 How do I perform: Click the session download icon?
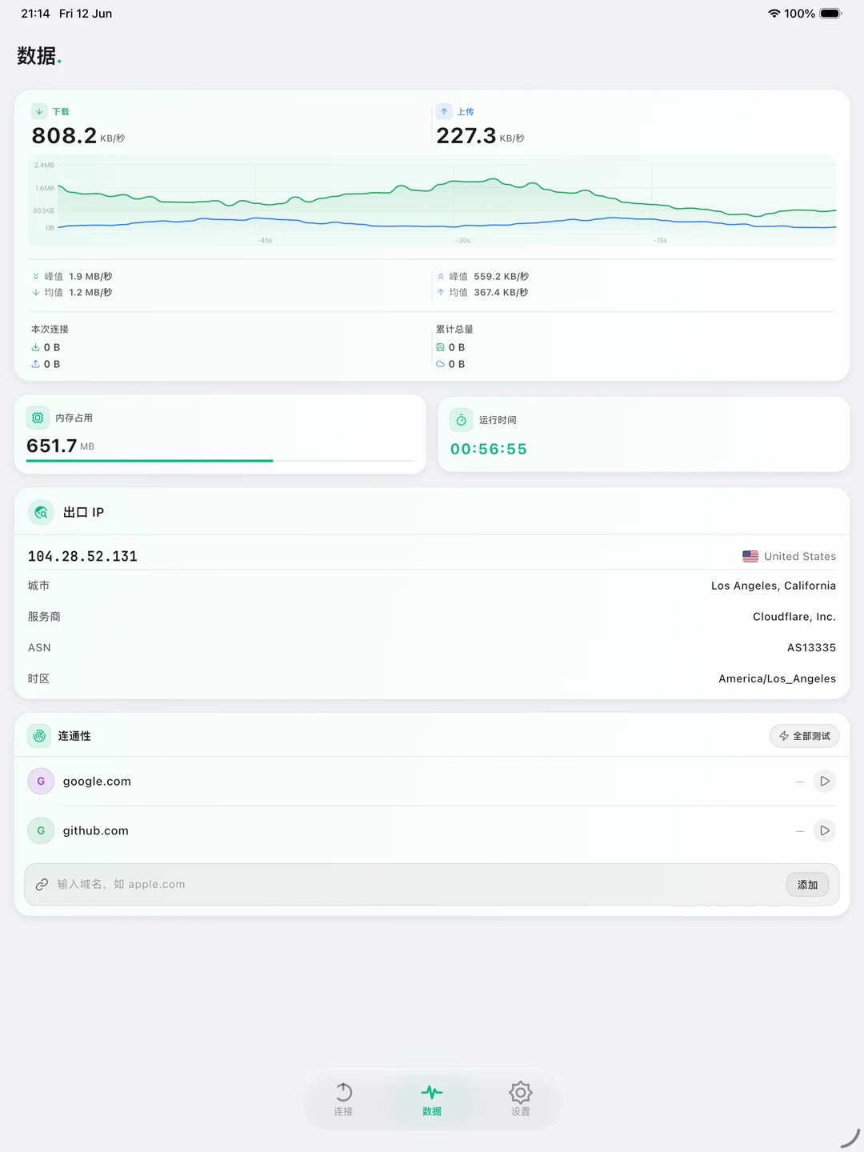[35, 347]
